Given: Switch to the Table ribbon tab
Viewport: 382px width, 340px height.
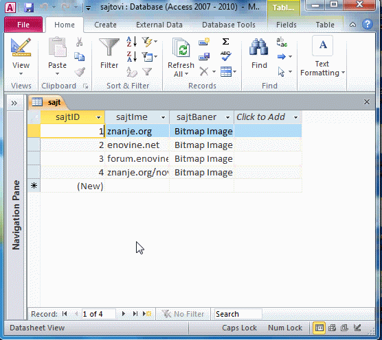Looking at the screenshot, I should tap(325, 25).
